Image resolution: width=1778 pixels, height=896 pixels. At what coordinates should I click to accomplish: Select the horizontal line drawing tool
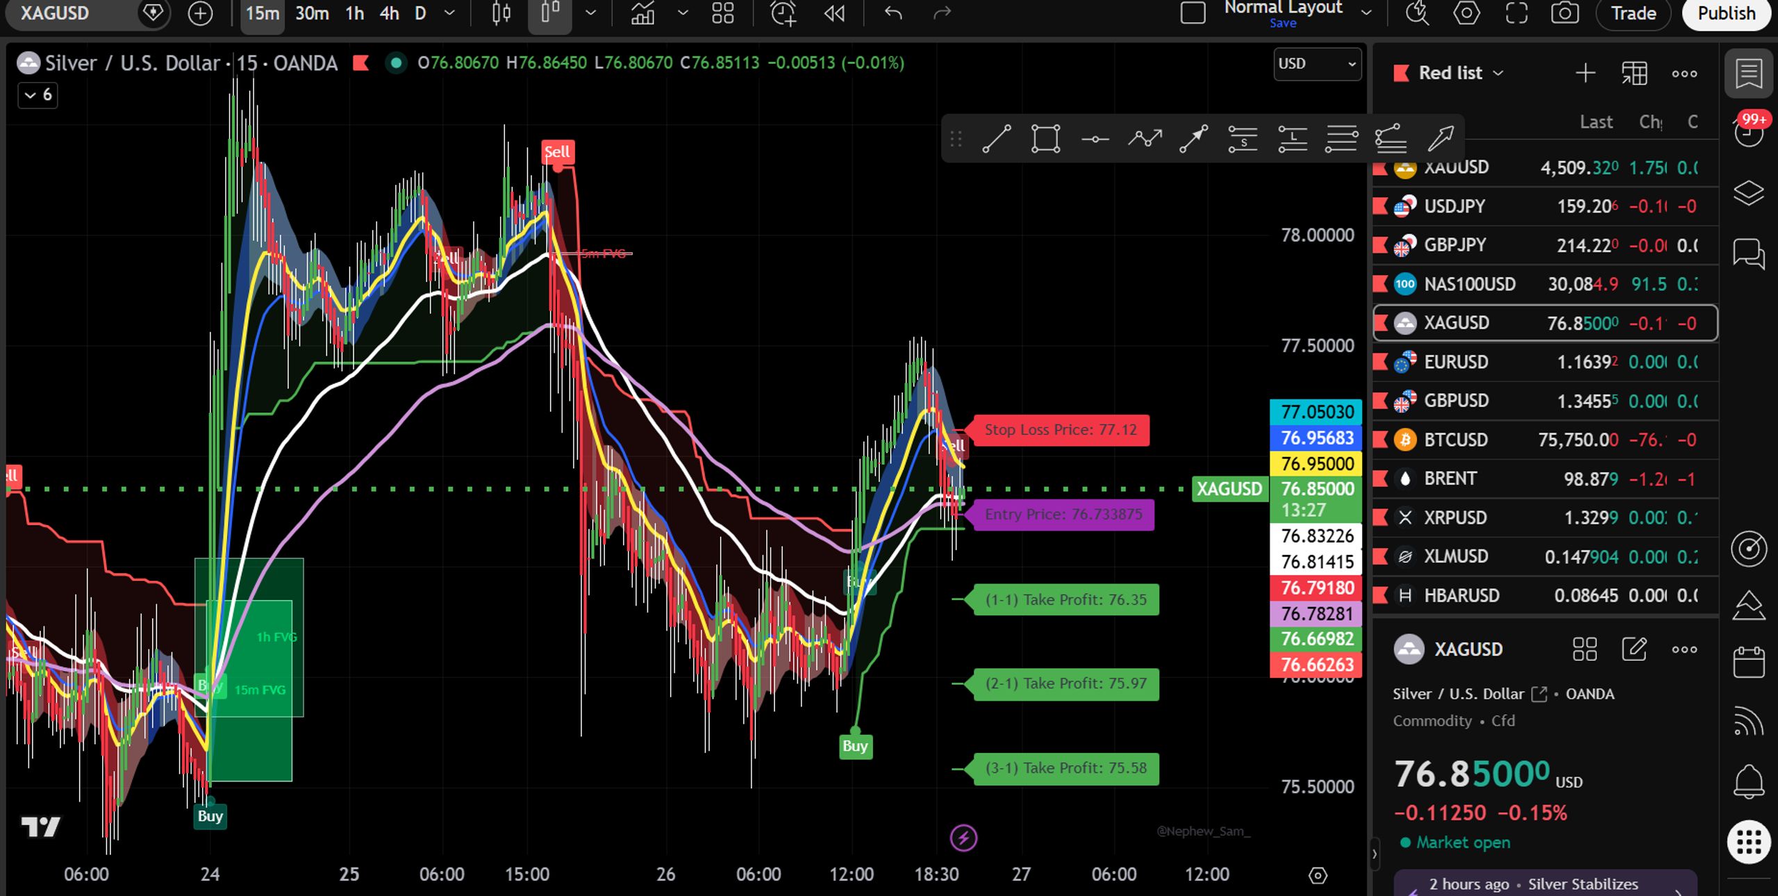pyautogui.click(x=1095, y=139)
